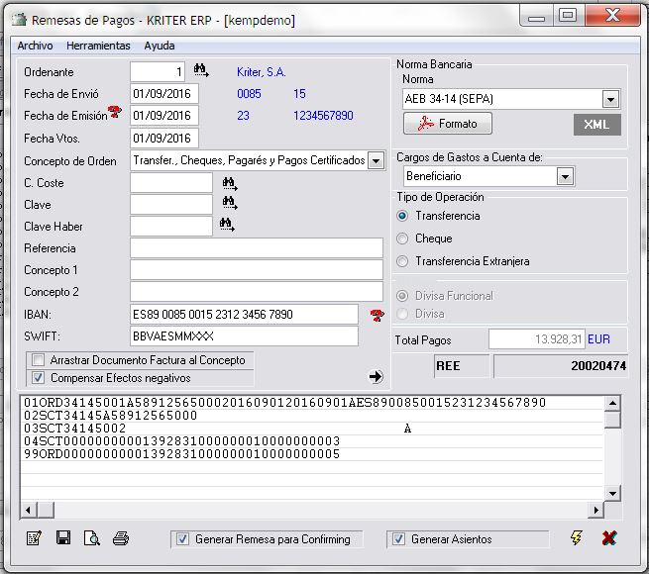Click the Formato button
Viewport: 649px width, 574px height.
click(x=448, y=124)
